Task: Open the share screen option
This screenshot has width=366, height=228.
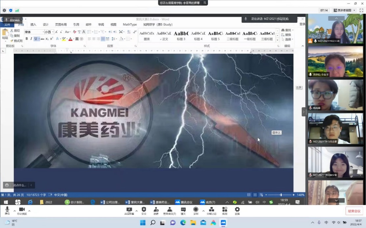Action: click(x=129, y=210)
